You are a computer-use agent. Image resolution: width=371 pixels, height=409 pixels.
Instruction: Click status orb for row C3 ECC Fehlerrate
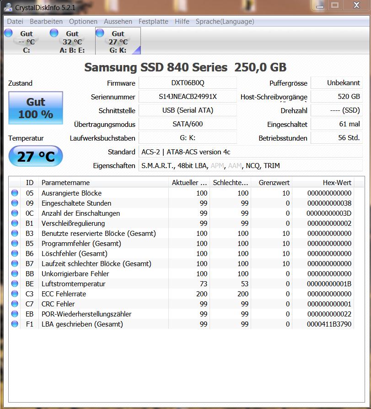pos(15,294)
